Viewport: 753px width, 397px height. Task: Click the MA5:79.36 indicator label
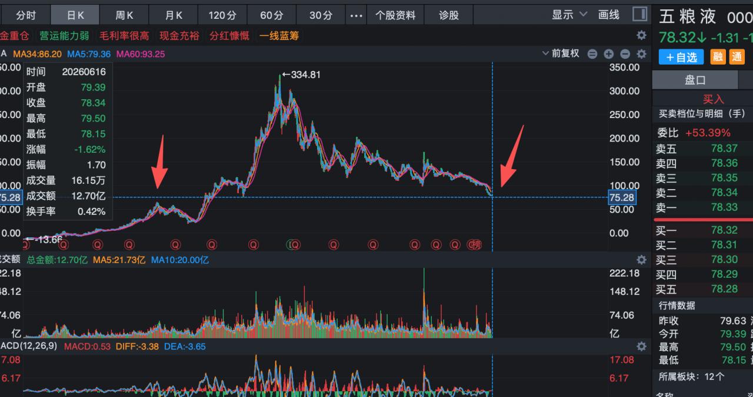click(89, 54)
